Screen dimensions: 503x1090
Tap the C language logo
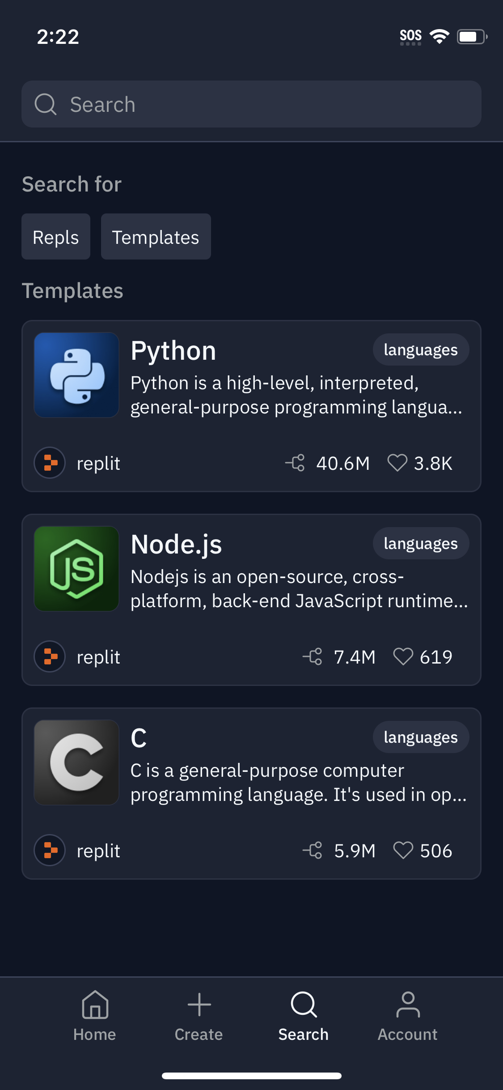[x=76, y=762]
